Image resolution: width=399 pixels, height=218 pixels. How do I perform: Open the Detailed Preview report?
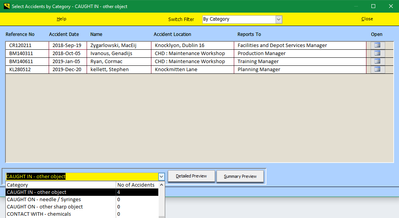[191, 176]
